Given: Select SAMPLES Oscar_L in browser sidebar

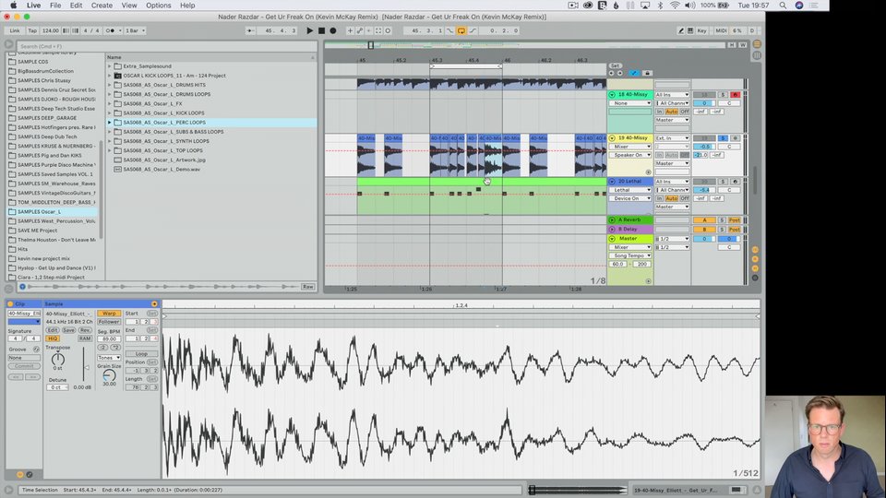Looking at the screenshot, I should 52,212.
